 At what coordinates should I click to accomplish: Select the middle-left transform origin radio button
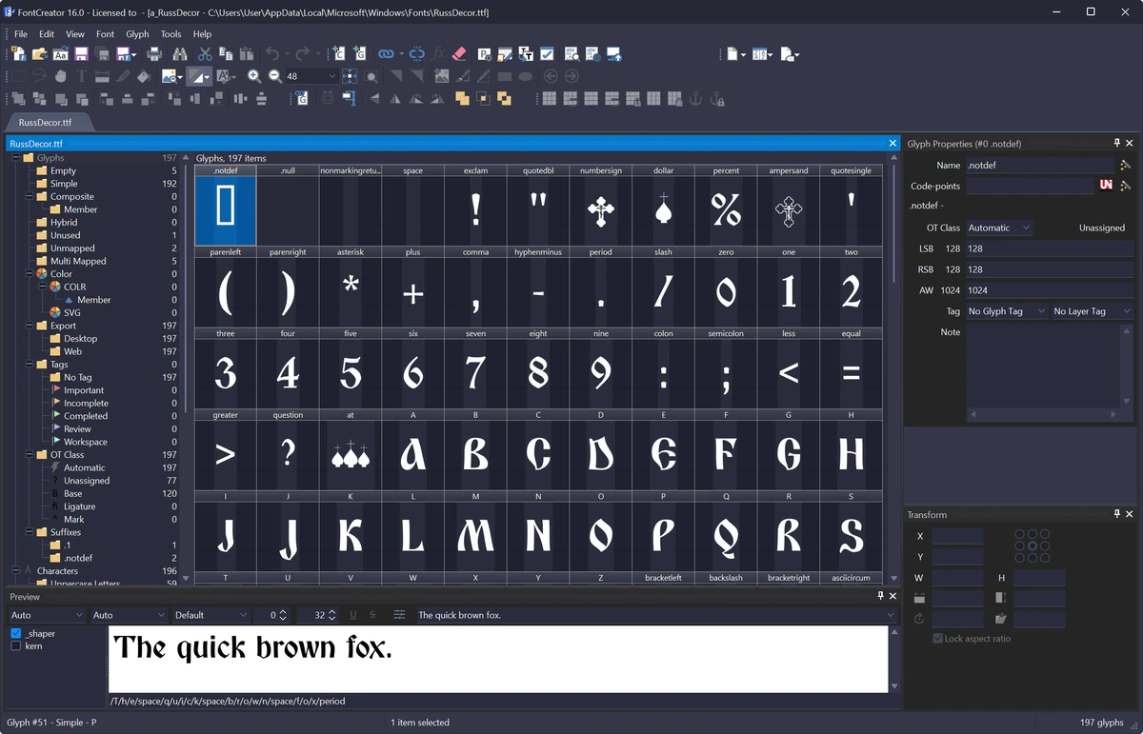pyautogui.click(x=1020, y=546)
